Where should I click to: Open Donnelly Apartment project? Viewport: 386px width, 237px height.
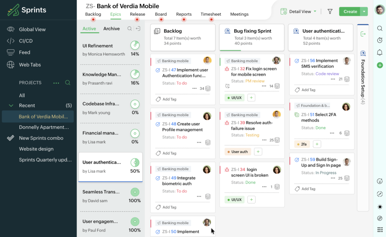pos(44,127)
